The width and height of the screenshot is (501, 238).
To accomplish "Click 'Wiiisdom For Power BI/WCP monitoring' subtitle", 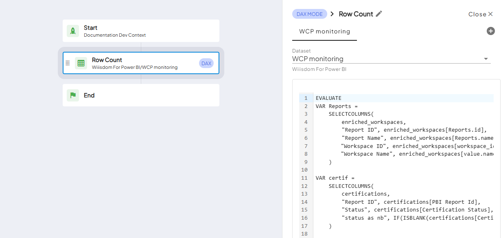I will pyautogui.click(x=135, y=67).
